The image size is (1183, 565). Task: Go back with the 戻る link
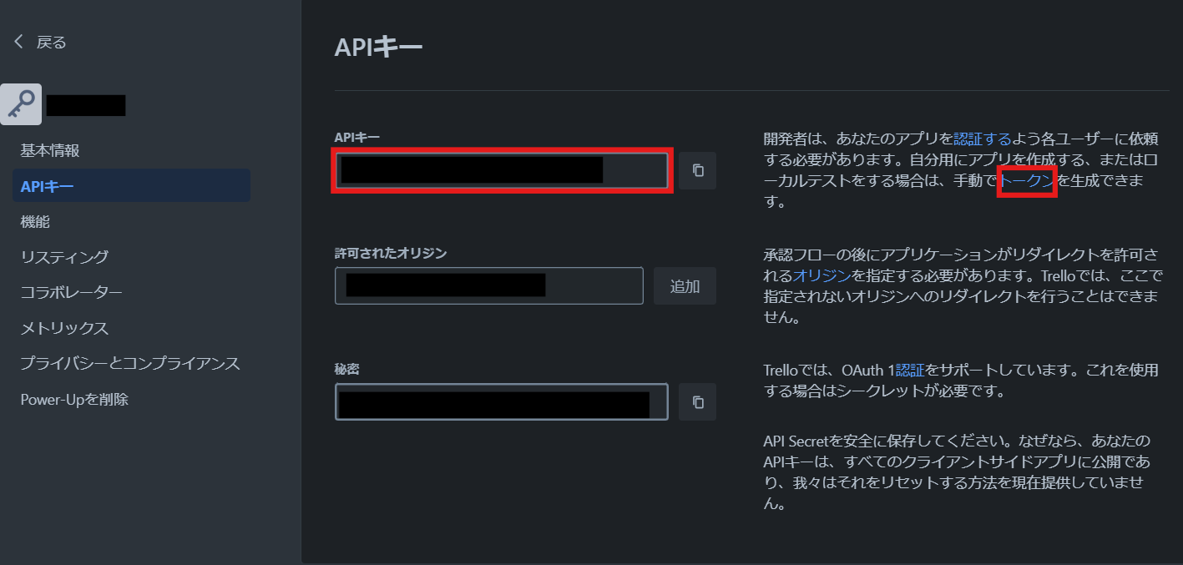point(51,42)
